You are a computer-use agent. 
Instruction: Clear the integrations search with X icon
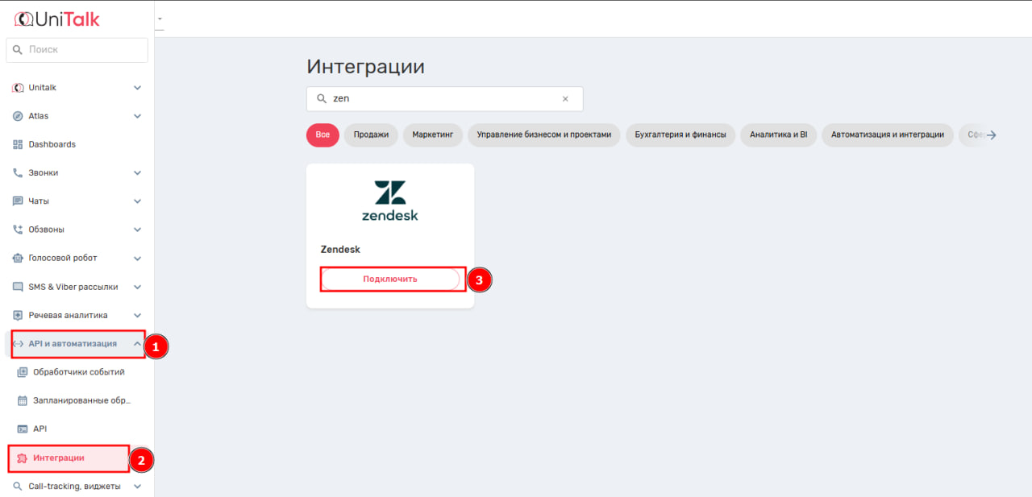coord(565,99)
